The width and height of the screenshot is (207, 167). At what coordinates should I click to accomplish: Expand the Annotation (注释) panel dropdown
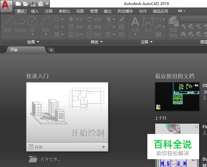[x=147, y=42]
